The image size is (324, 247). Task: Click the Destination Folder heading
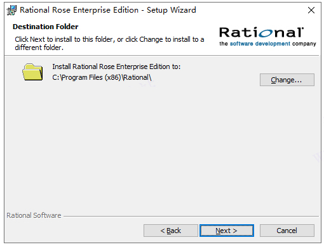[x=46, y=27]
